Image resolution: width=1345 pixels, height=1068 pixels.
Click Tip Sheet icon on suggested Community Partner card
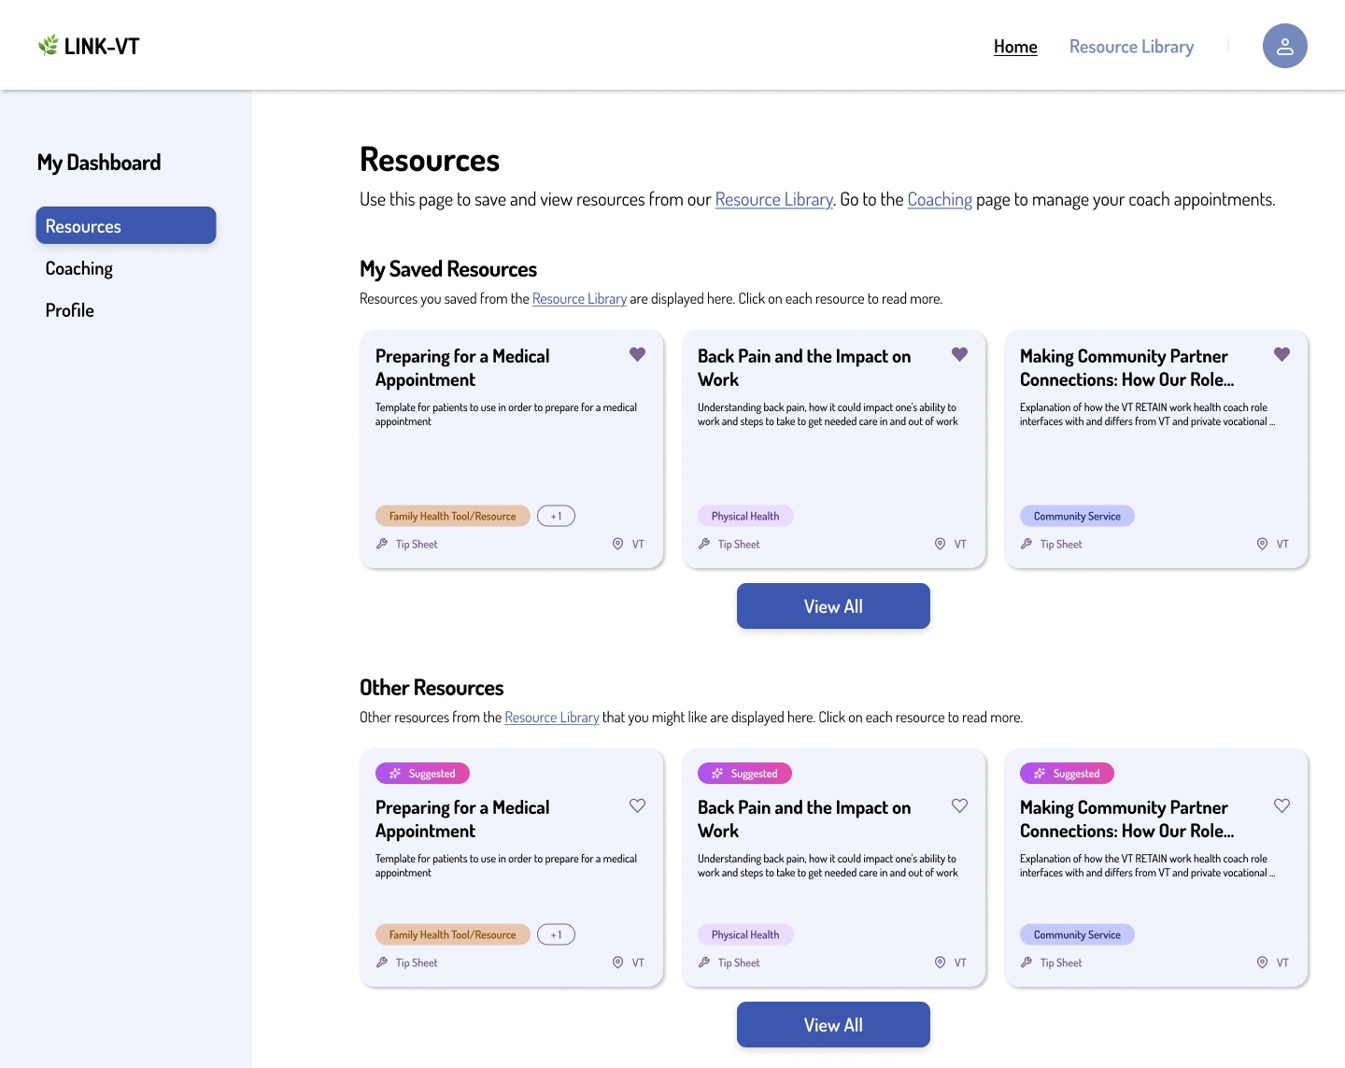click(x=1026, y=962)
